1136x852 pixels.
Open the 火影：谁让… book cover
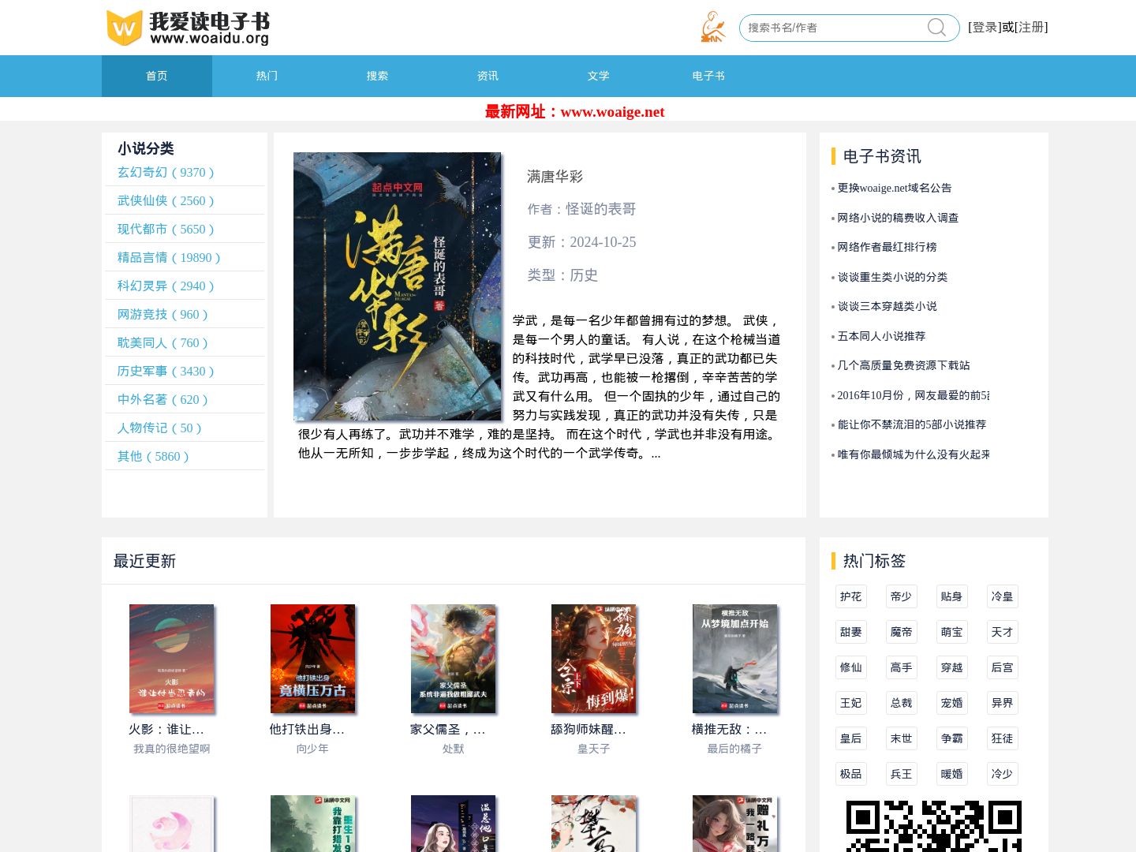click(171, 659)
